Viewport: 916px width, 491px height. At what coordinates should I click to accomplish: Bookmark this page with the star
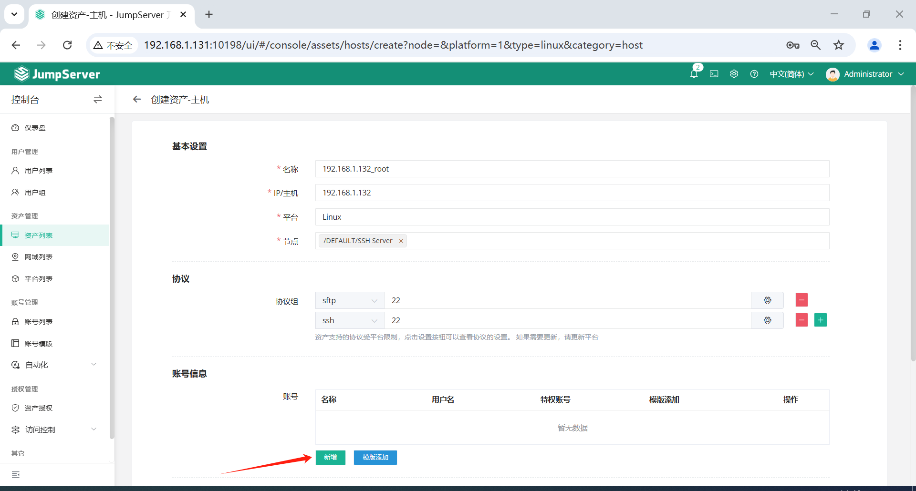coord(839,45)
